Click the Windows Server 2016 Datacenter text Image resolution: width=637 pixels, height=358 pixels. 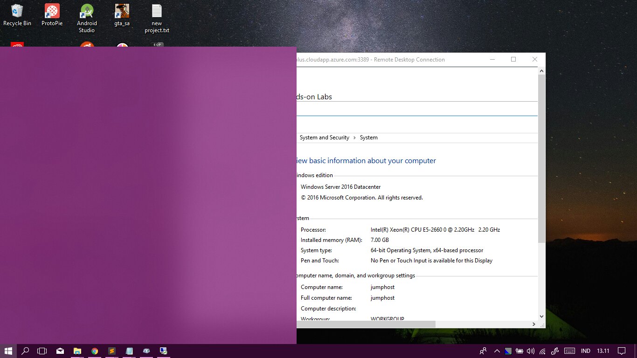coord(340,187)
